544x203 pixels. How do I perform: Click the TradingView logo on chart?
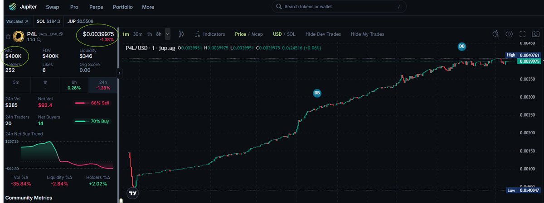pos(133,193)
